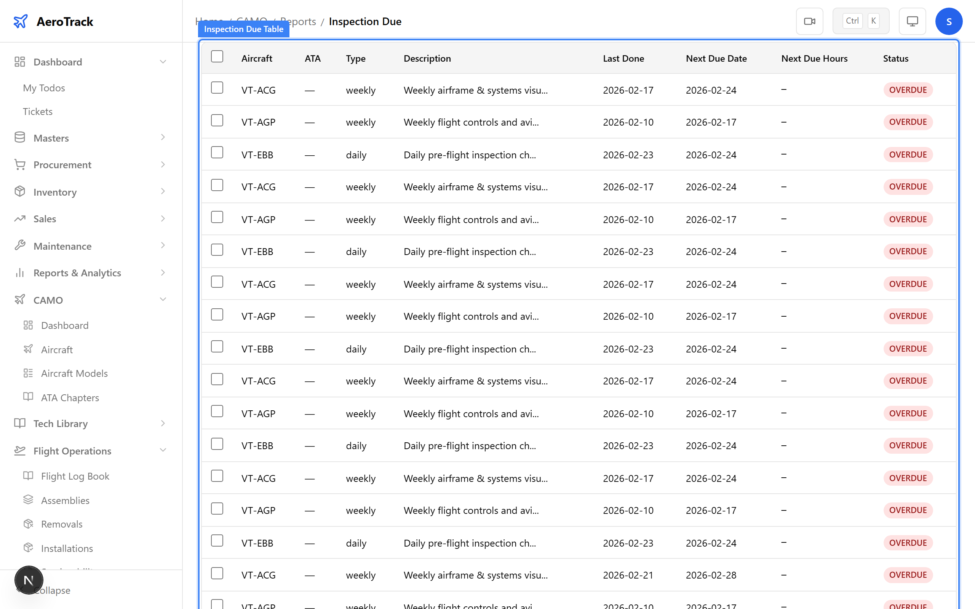Click the Inventory box icon in sidebar

(20, 192)
